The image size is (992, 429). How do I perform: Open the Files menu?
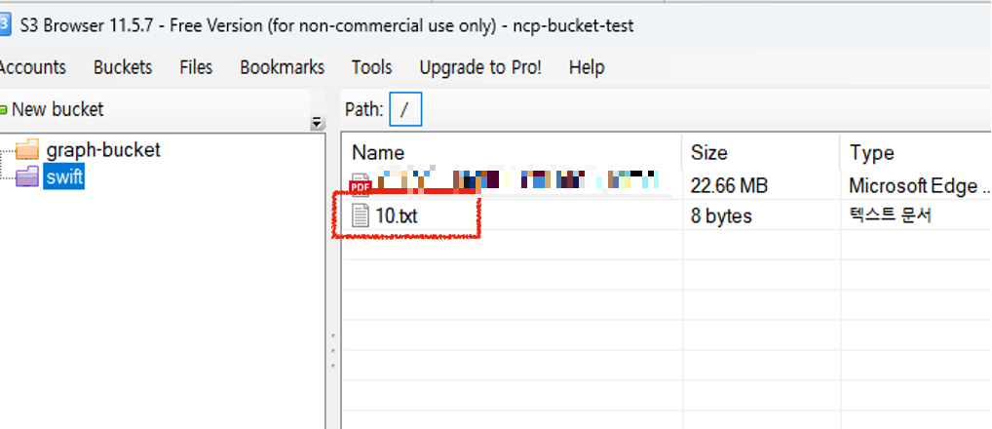tap(196, 67)
